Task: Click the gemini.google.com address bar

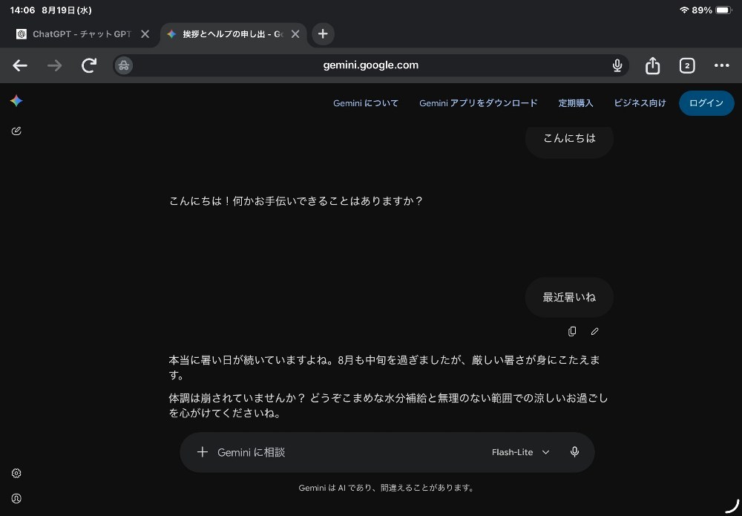Action: coord(370,65)
